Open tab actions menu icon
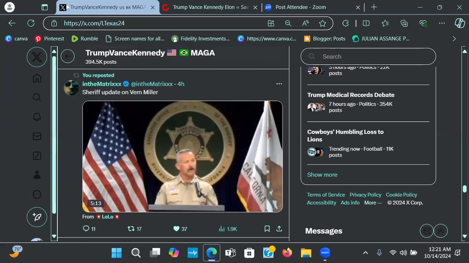 click(44, 7)
